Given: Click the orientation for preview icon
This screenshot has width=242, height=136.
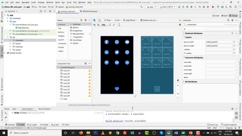Looking at the screenshot, I should 99,20.
